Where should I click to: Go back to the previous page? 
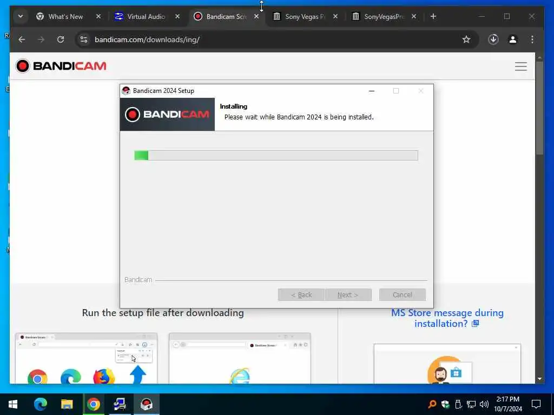22,39
